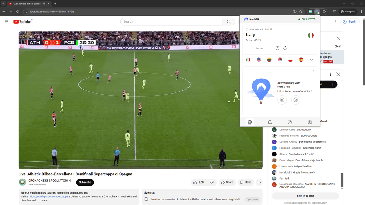365x205 pixels.
Task: Click Alpaca's "Questa finisce 2-1 o 3-1" message
Action: pos(302,154)
